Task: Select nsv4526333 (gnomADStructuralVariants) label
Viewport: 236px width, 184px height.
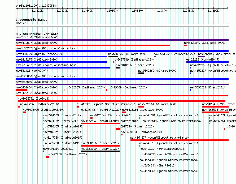Action: pyautogui.click(x=169, y=154)
